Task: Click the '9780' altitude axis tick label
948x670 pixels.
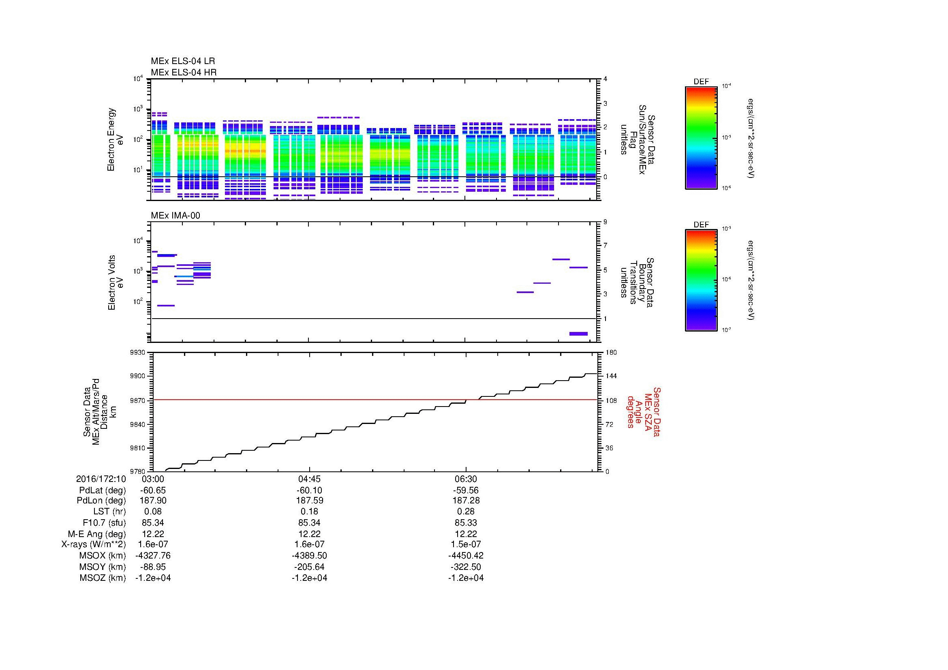Action: [138, 471]
